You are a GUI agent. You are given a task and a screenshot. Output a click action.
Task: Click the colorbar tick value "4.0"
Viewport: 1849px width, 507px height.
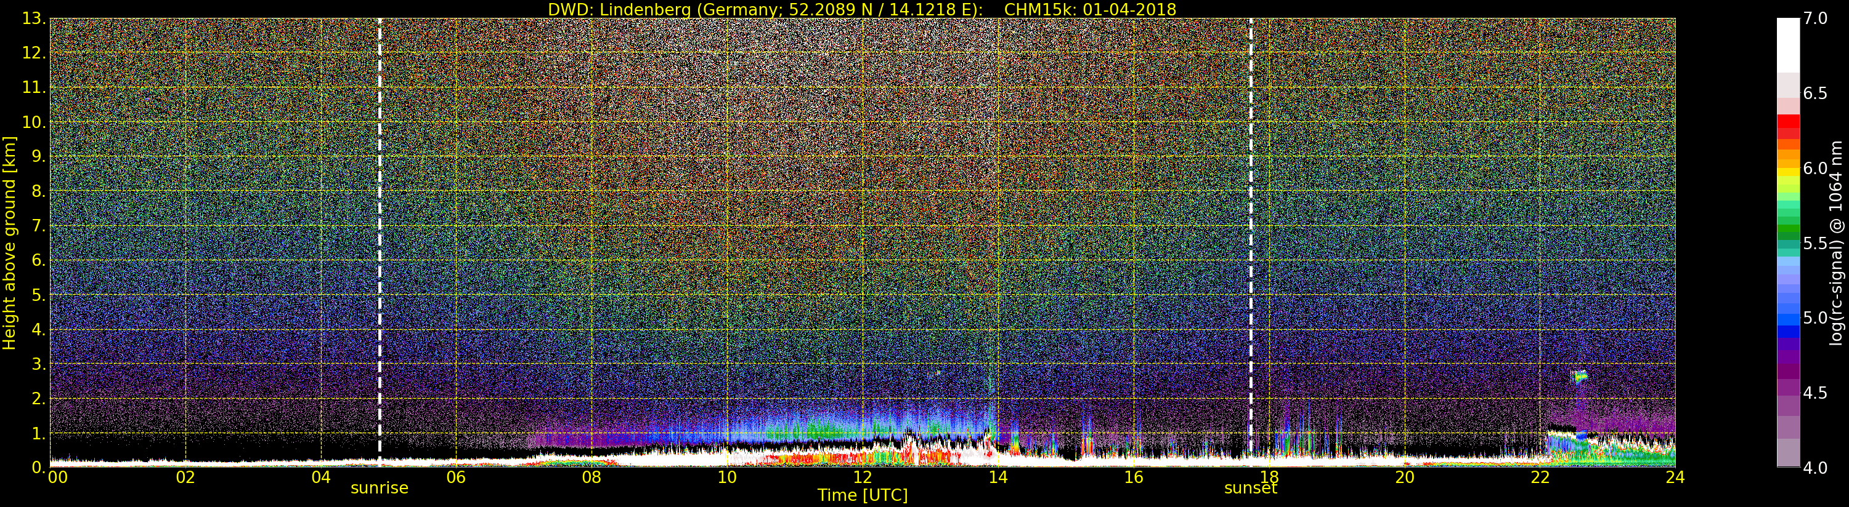coord(1815,468)
